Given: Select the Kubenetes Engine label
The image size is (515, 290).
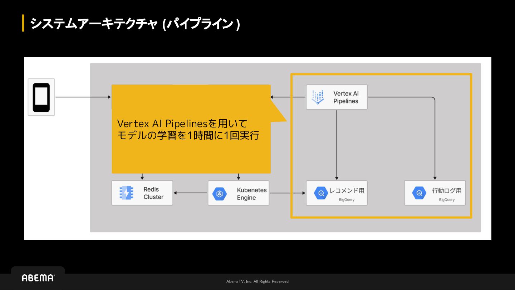Looking at the screenshot, I should (x=252, y=194).
